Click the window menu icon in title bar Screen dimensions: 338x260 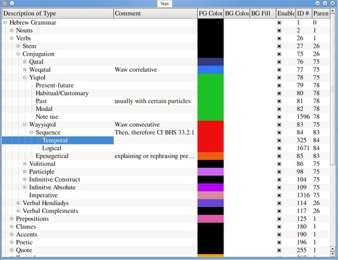tap(5, 3)
